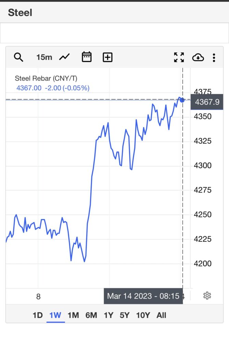This screenshot has width=229, height=351.
Task: Select the 1D time range
Action: [38, 315]
